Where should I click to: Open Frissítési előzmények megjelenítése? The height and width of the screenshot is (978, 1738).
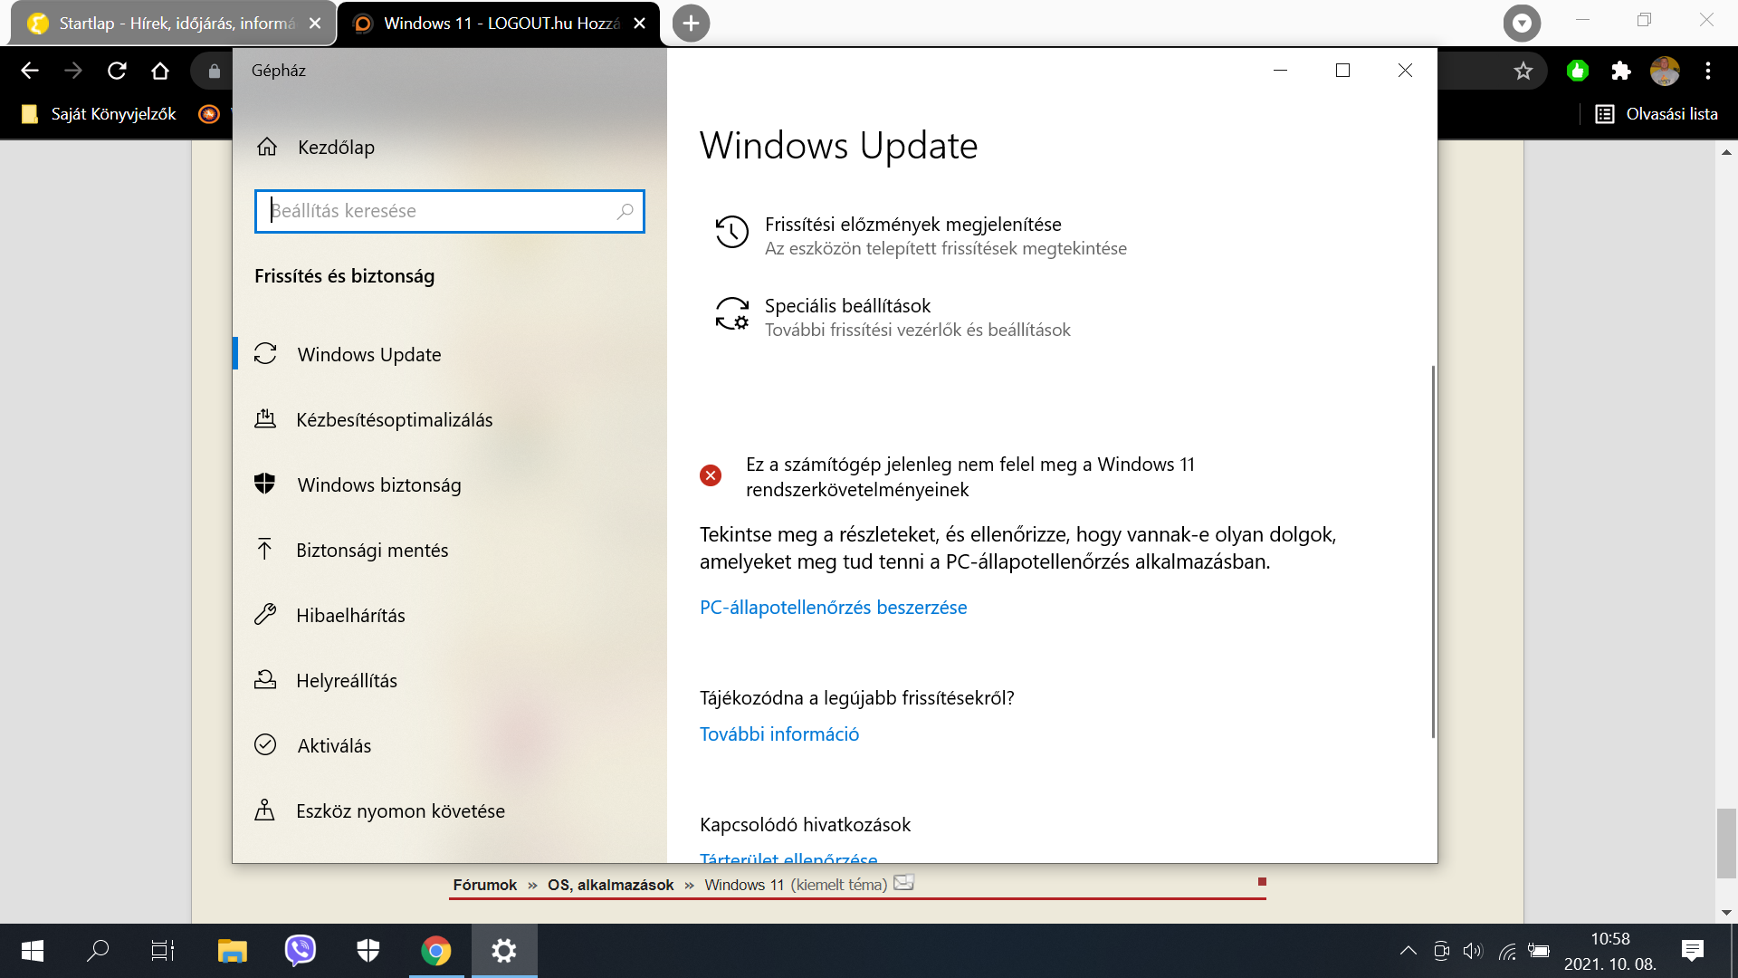pyautogui.click(x=912, y=224)
